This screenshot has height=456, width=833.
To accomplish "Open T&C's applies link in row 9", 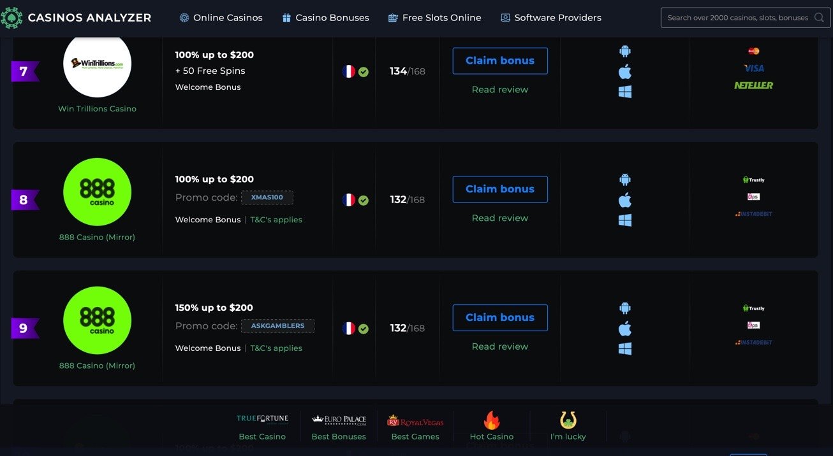I will click(x=276, y=348).
